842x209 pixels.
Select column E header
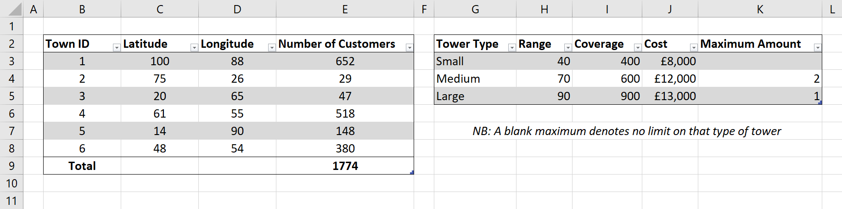(x=345, y=9)
